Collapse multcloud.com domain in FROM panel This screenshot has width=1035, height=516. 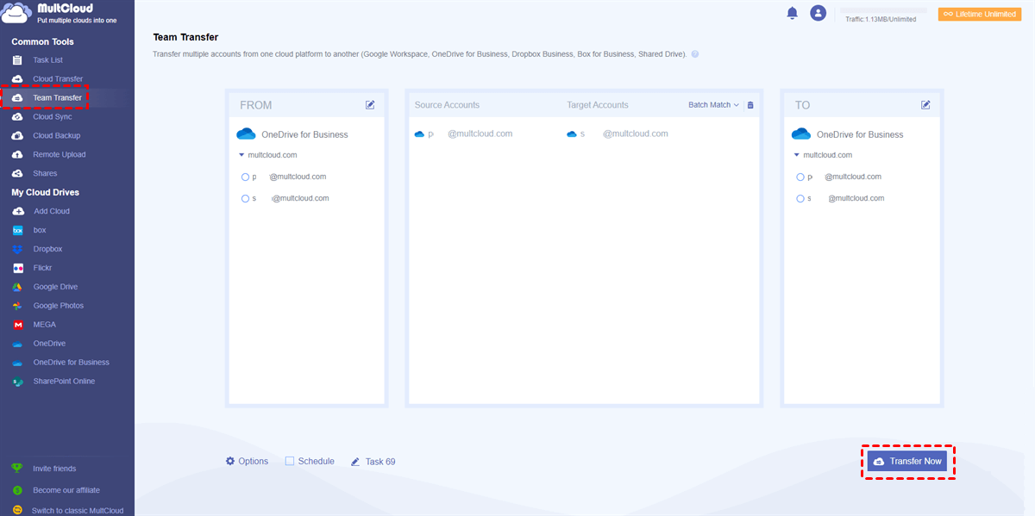[x=241, y=155]
